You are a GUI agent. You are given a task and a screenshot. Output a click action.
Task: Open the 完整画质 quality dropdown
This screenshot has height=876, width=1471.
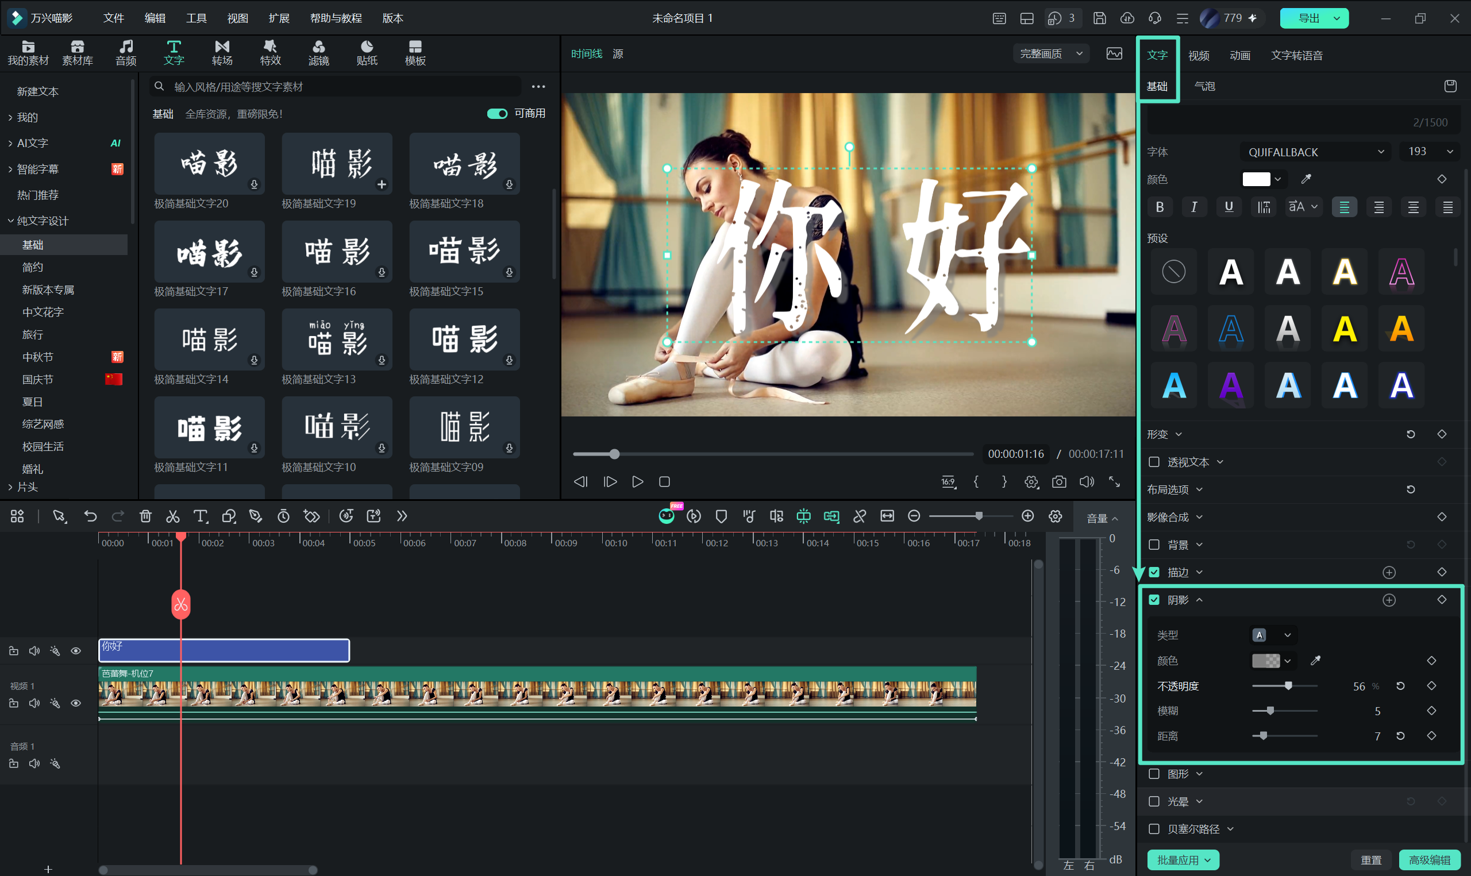(1051, 54)
